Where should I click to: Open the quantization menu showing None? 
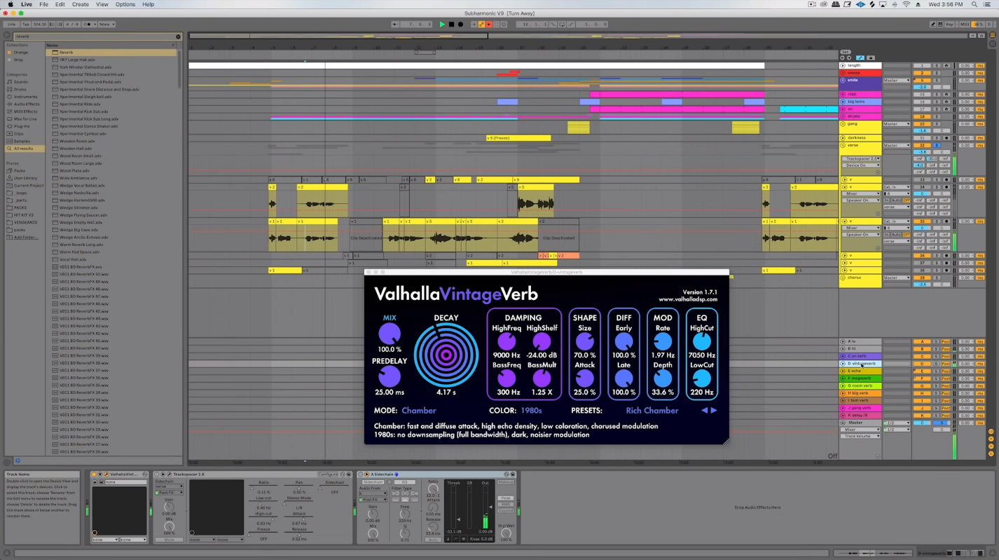[x=107, y=25]
